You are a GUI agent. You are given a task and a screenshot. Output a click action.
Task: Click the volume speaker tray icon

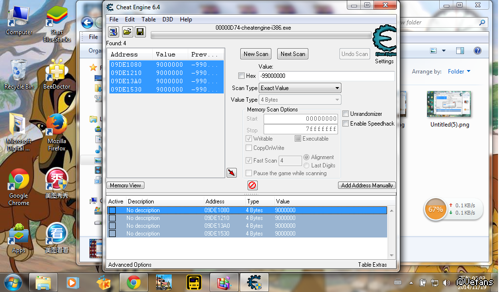coord(446,282)
